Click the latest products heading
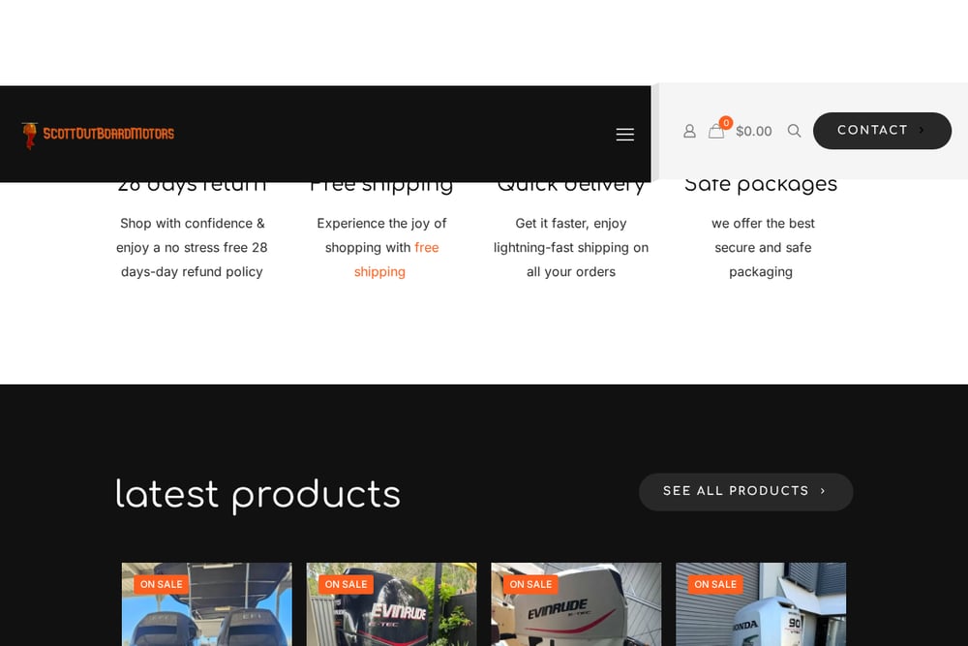 click(258, 495)
